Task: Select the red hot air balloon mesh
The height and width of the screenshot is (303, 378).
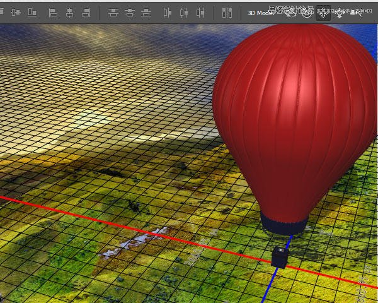Action: tap(295, 121)
